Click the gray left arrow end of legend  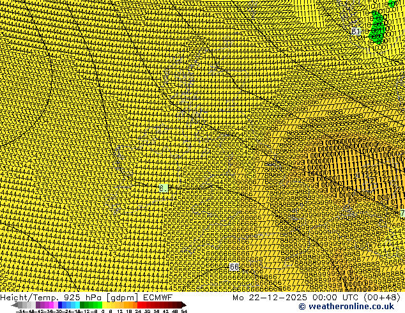[x=14, y=305]
